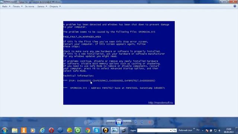The height and width of the screenshot is (134, 238).
Task: Open the Odnoklassniki taskbar shortcut
Action: coord(24,130)
